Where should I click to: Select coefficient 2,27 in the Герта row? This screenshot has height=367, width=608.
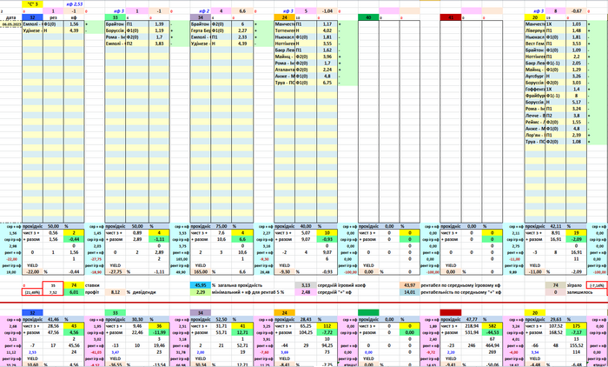(x=242, y=30)
